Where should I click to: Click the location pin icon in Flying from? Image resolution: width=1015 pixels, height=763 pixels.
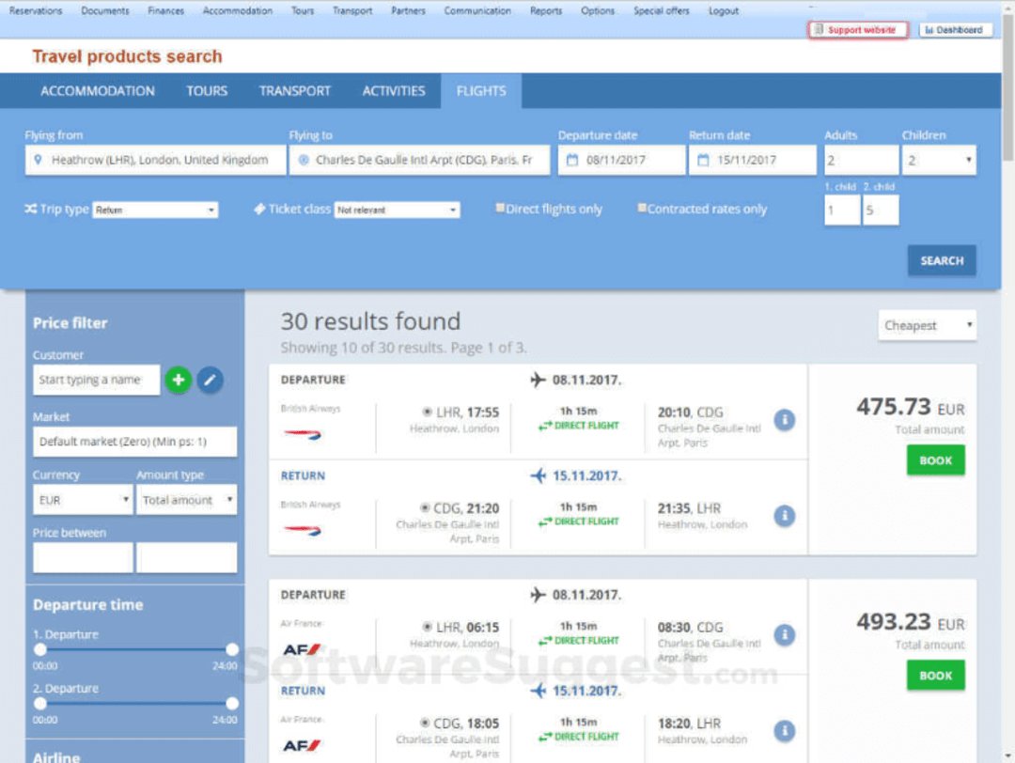click(39, 160)
